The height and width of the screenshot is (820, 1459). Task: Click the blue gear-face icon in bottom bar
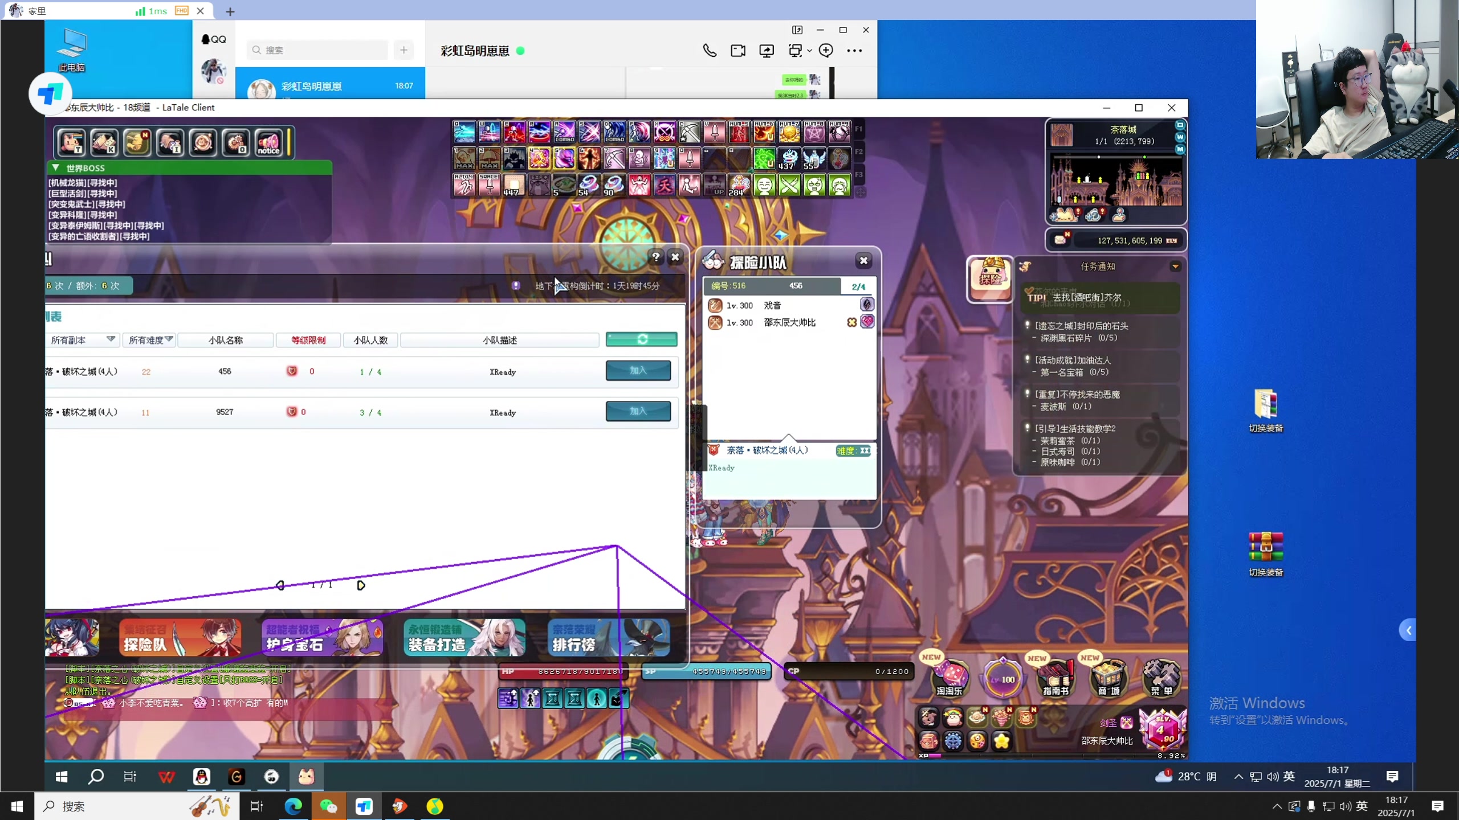pyautogui.click(x=953, y=741)
